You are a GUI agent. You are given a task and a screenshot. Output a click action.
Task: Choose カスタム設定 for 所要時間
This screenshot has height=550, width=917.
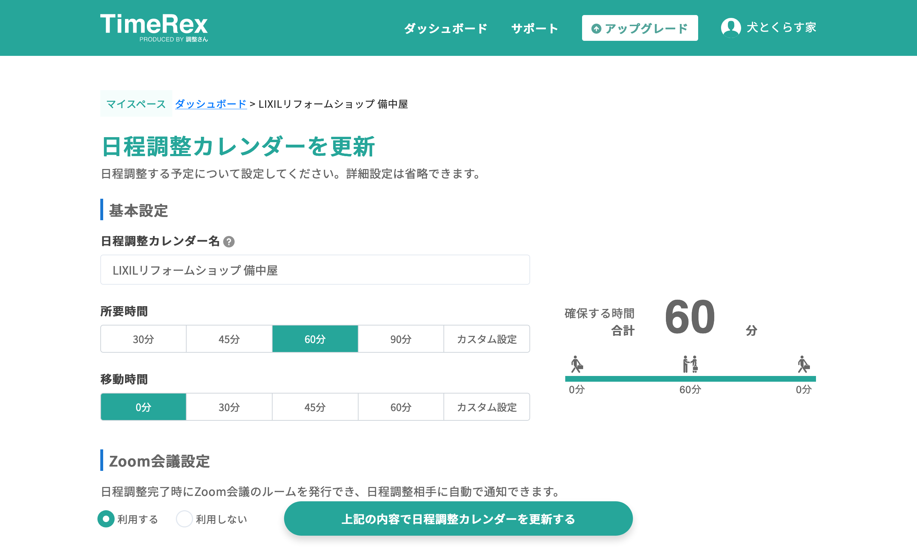coord(487,339)
